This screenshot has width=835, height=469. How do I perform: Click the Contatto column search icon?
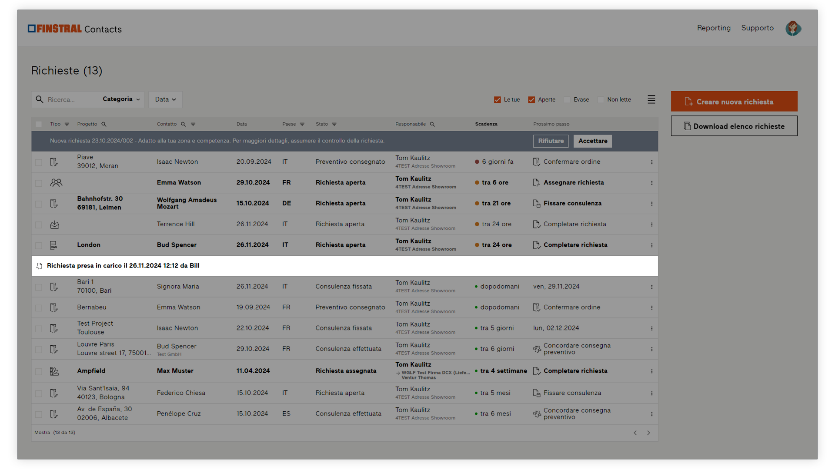coord(184,124)
